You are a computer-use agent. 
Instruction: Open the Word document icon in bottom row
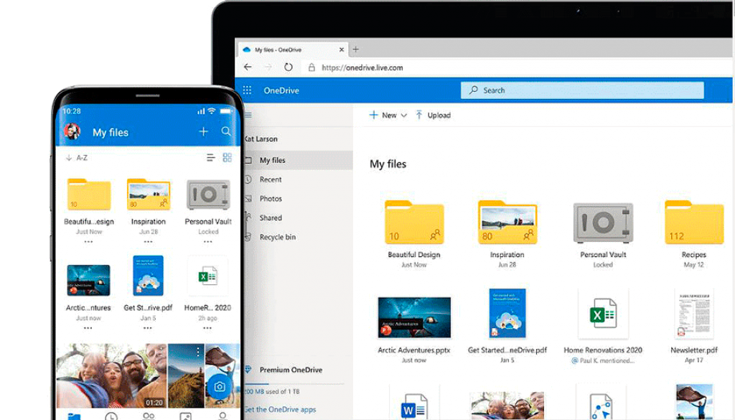[414, 405]
